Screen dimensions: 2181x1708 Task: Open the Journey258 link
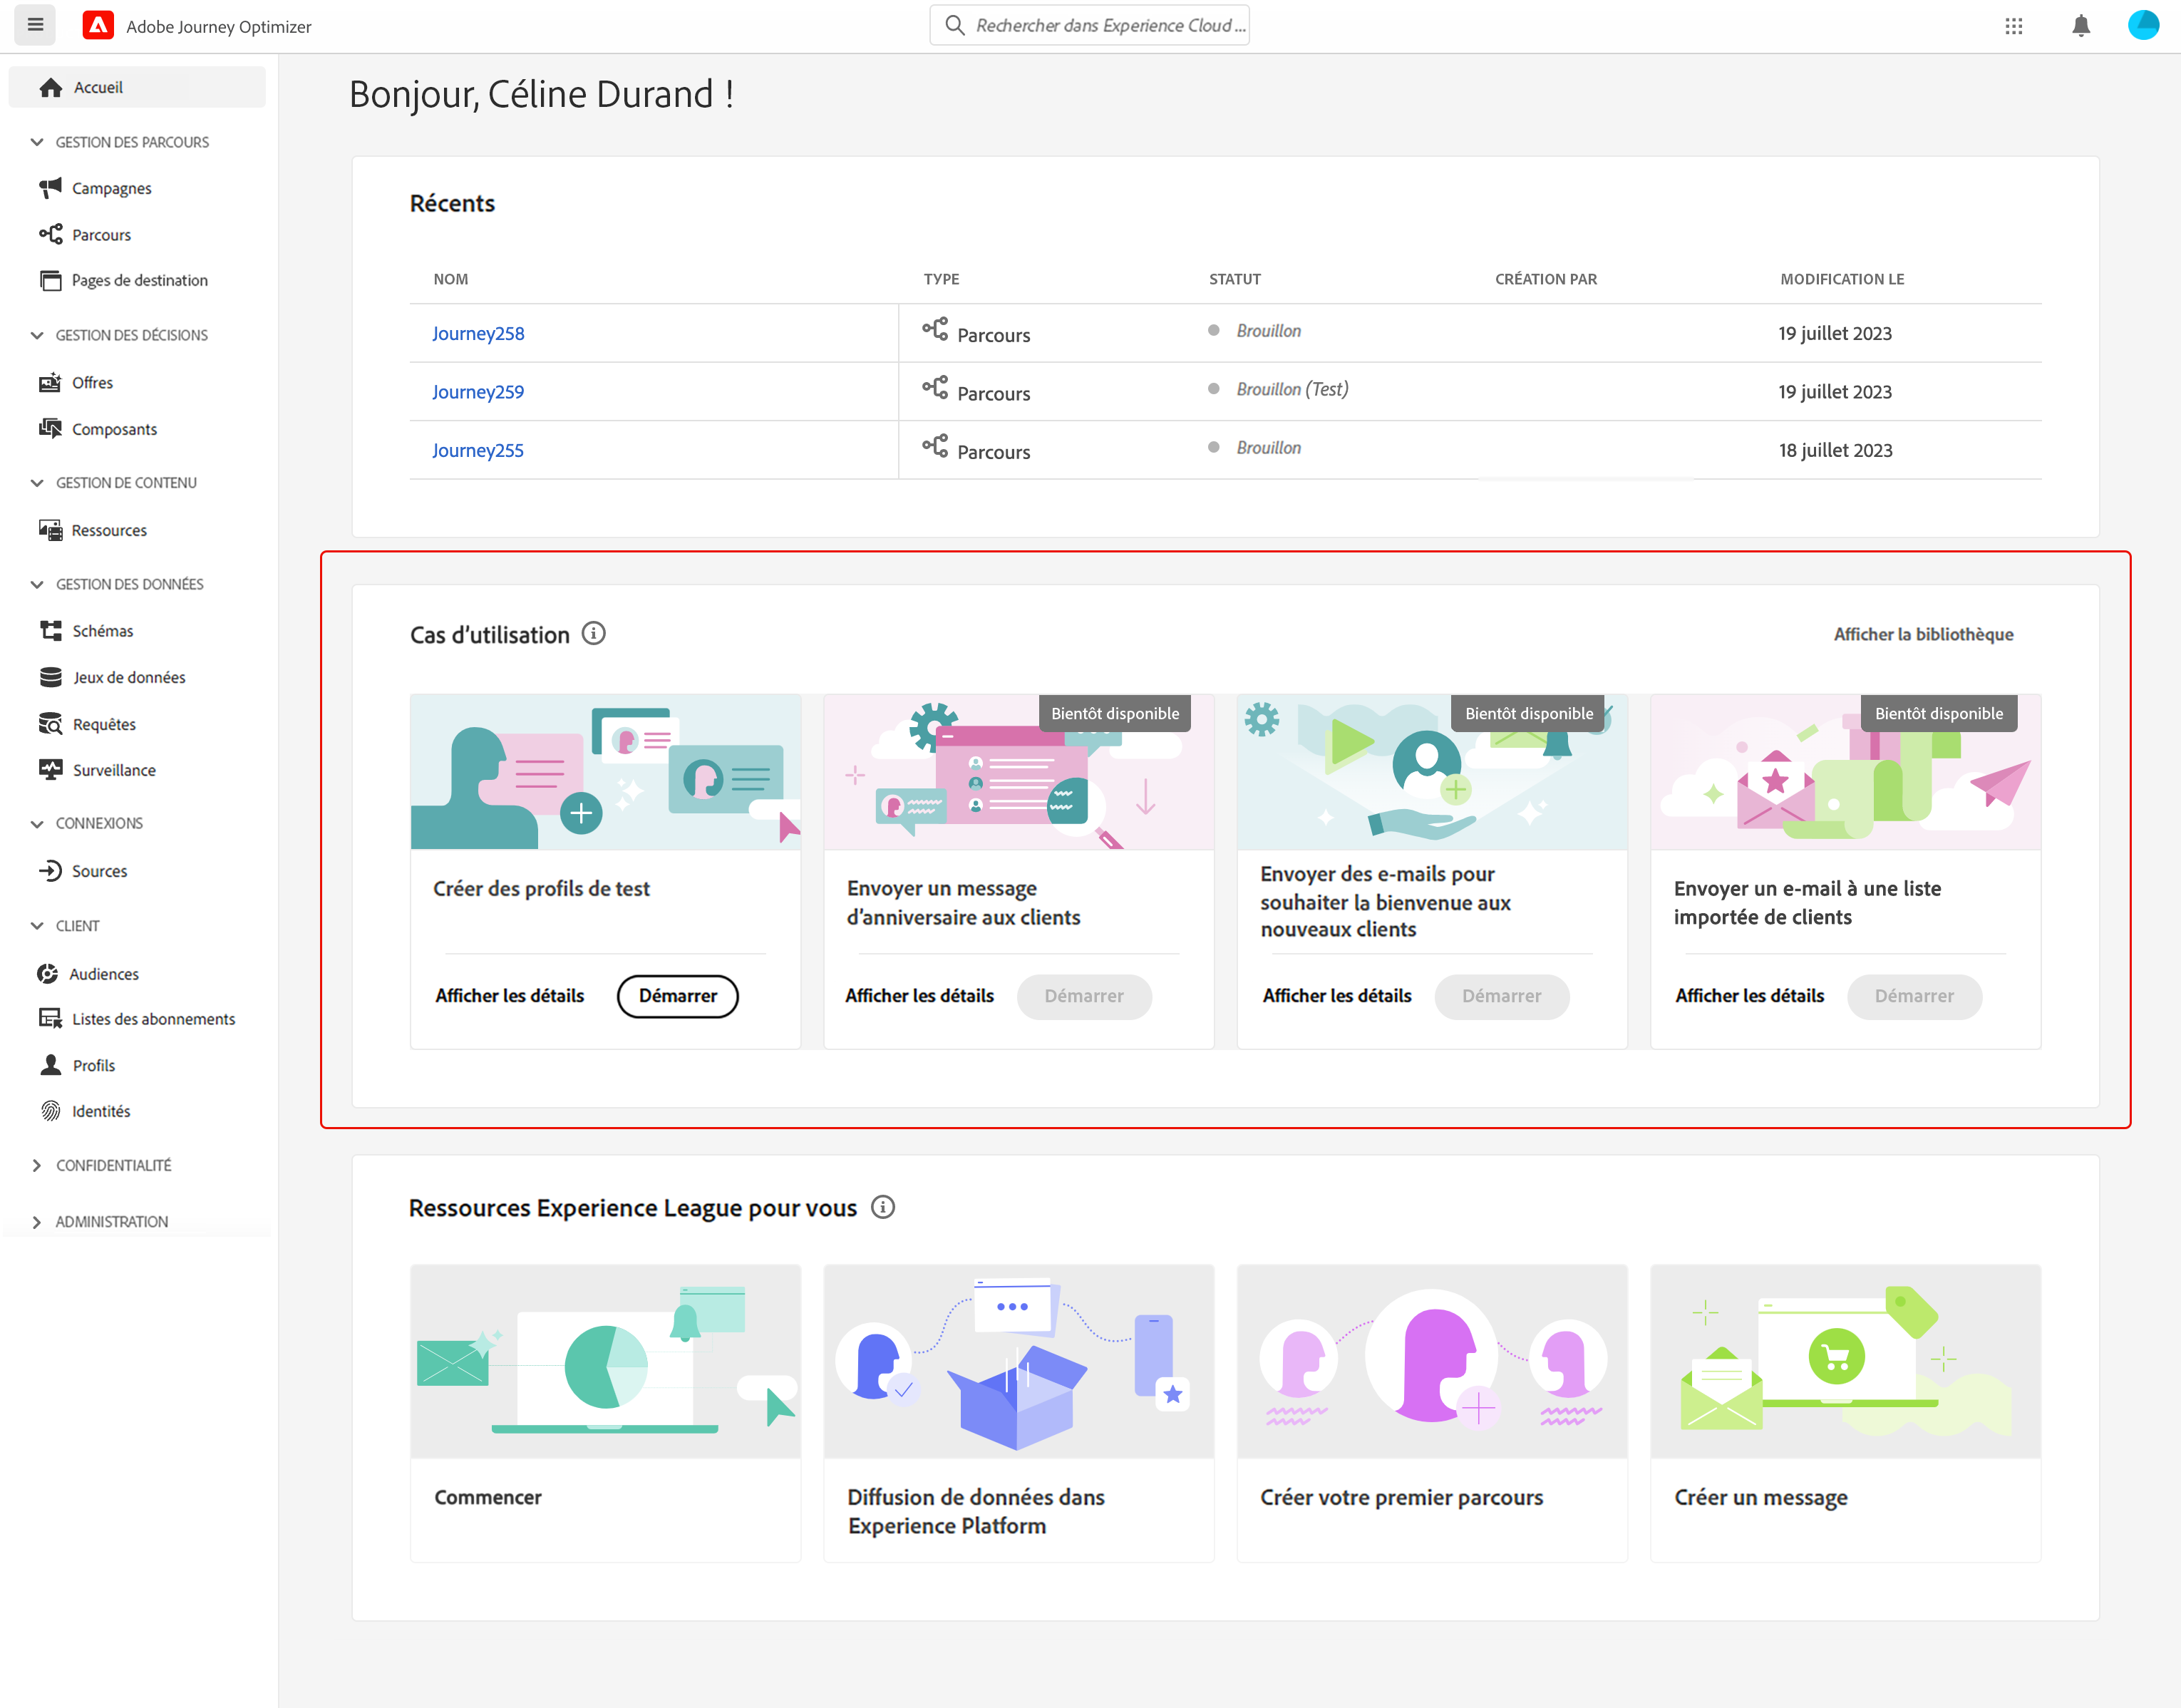(x=478, y=333)
